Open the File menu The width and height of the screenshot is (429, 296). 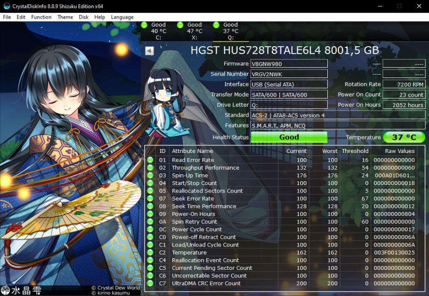pos(7,17)
